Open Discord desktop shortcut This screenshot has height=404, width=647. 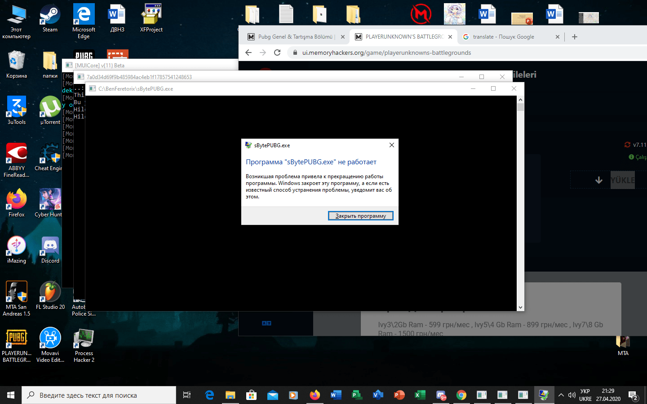click(50, 249)
